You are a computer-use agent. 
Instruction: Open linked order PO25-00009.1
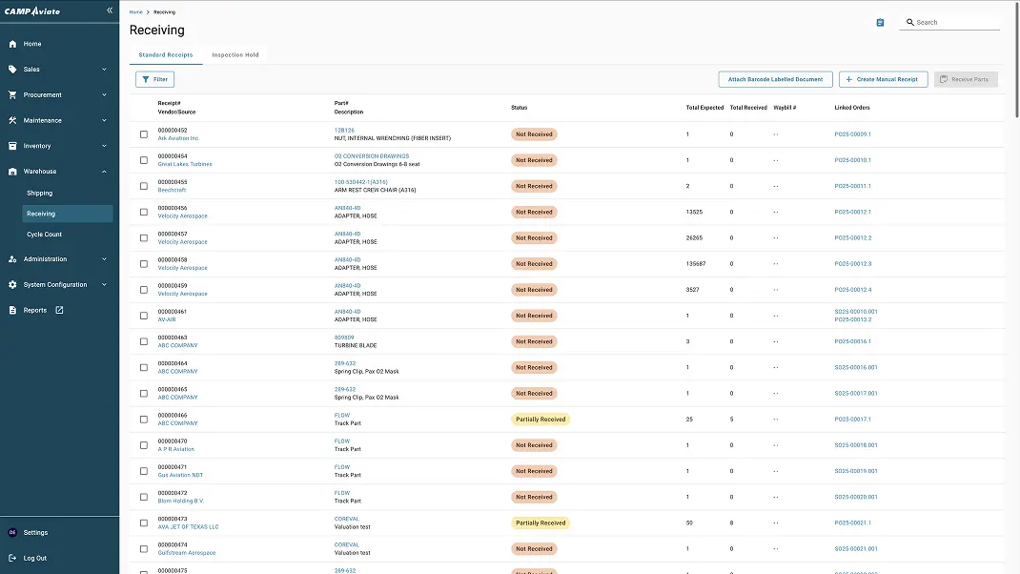(x=852, y=134)
